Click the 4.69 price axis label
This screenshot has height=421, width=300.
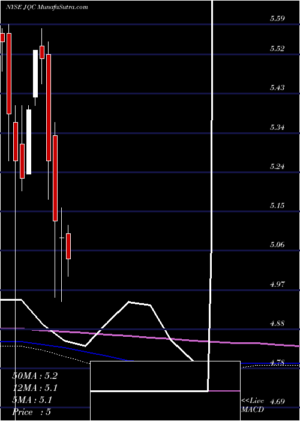(277, 402)
